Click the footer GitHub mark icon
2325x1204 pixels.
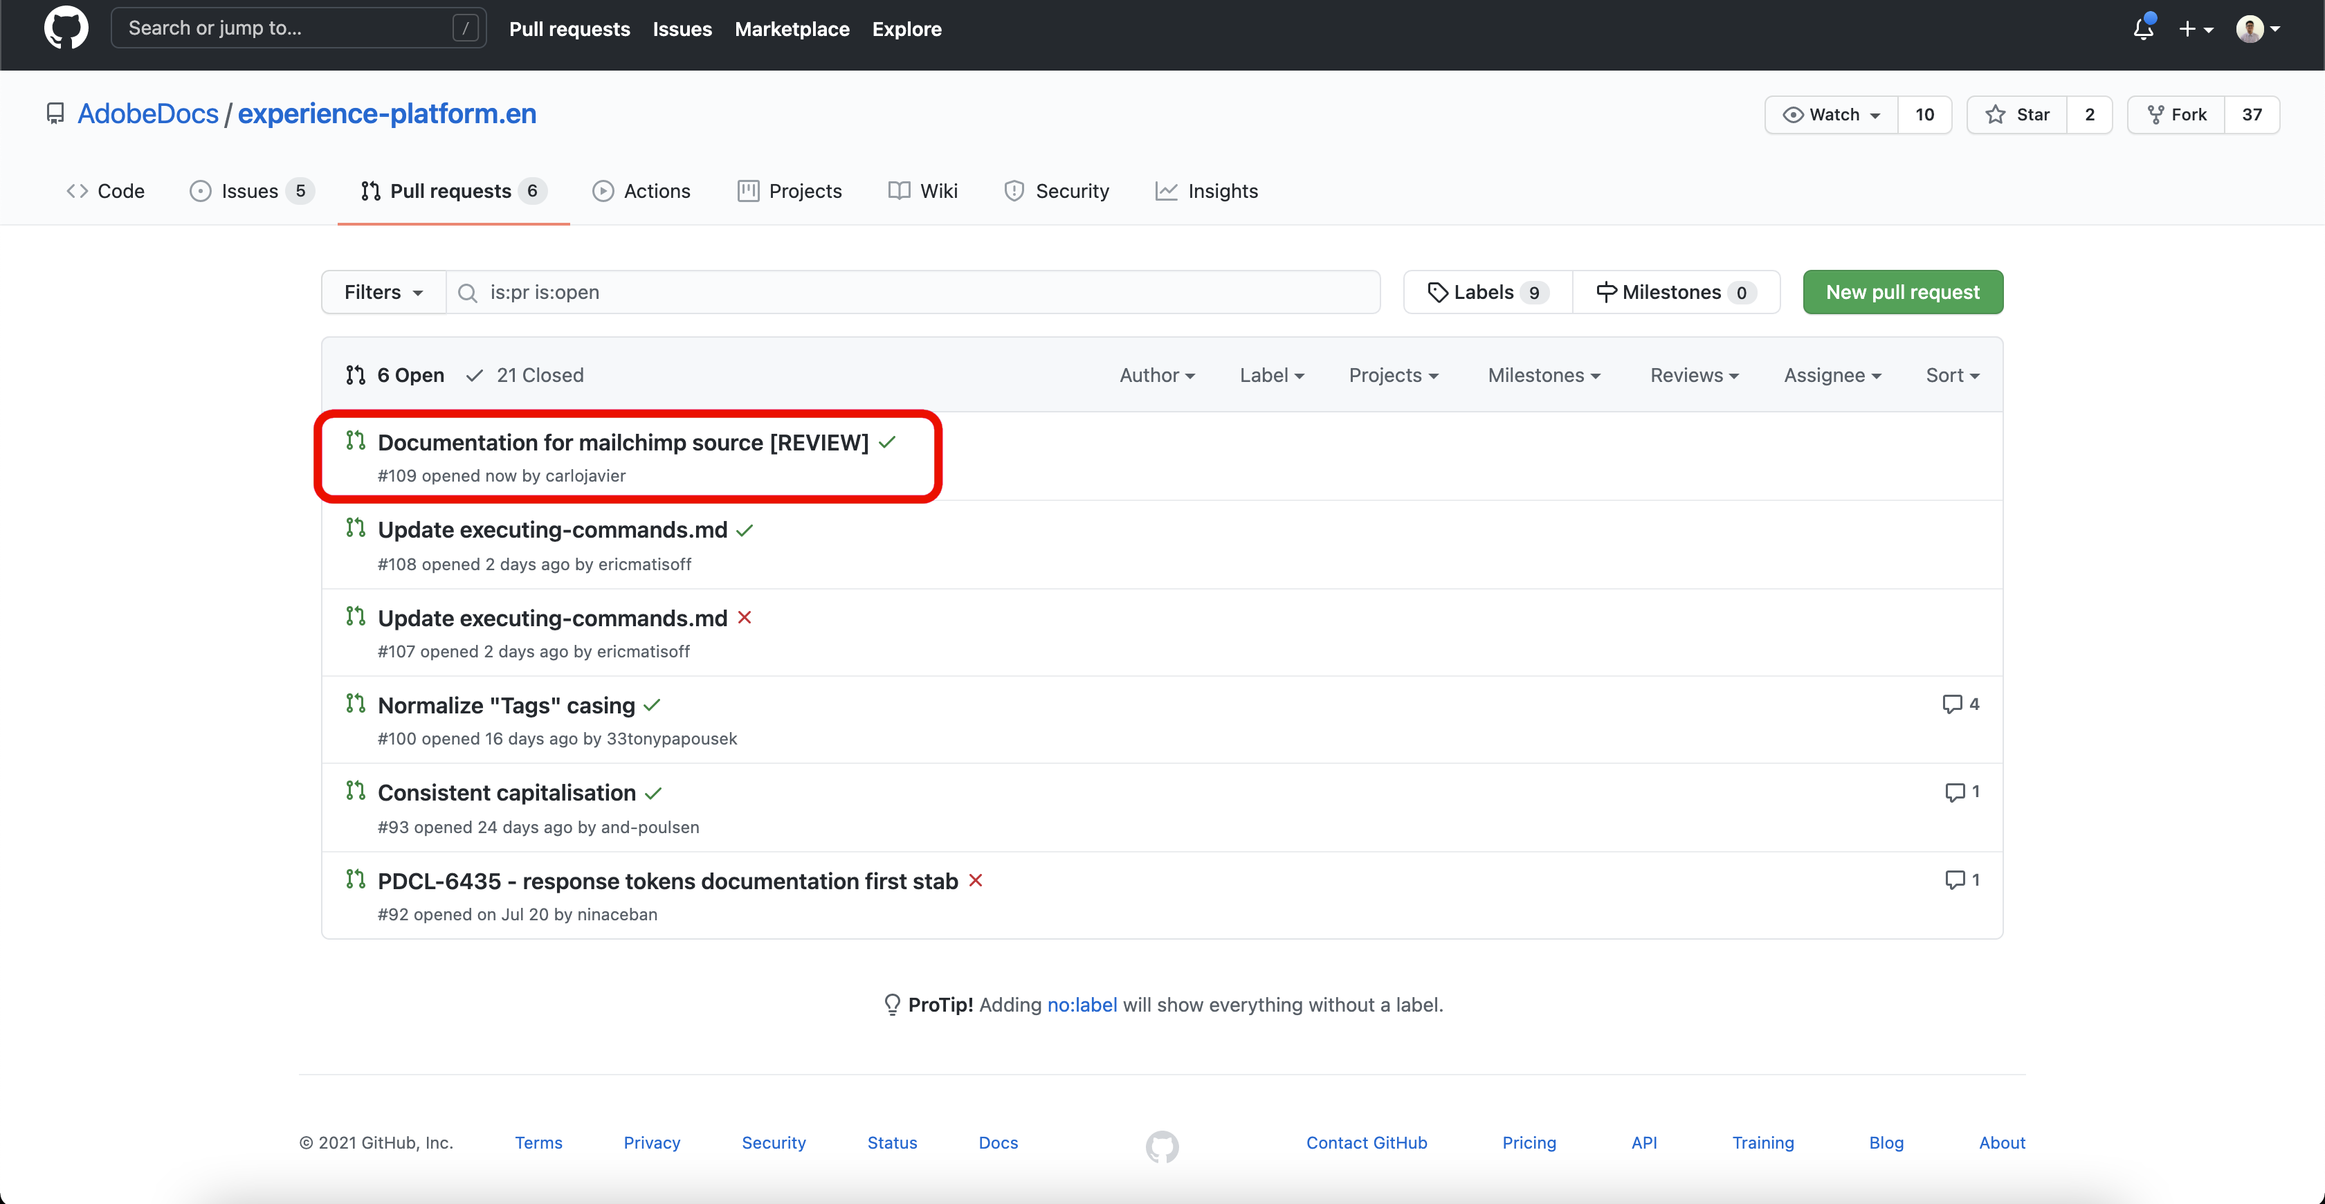point(1162,1147)
